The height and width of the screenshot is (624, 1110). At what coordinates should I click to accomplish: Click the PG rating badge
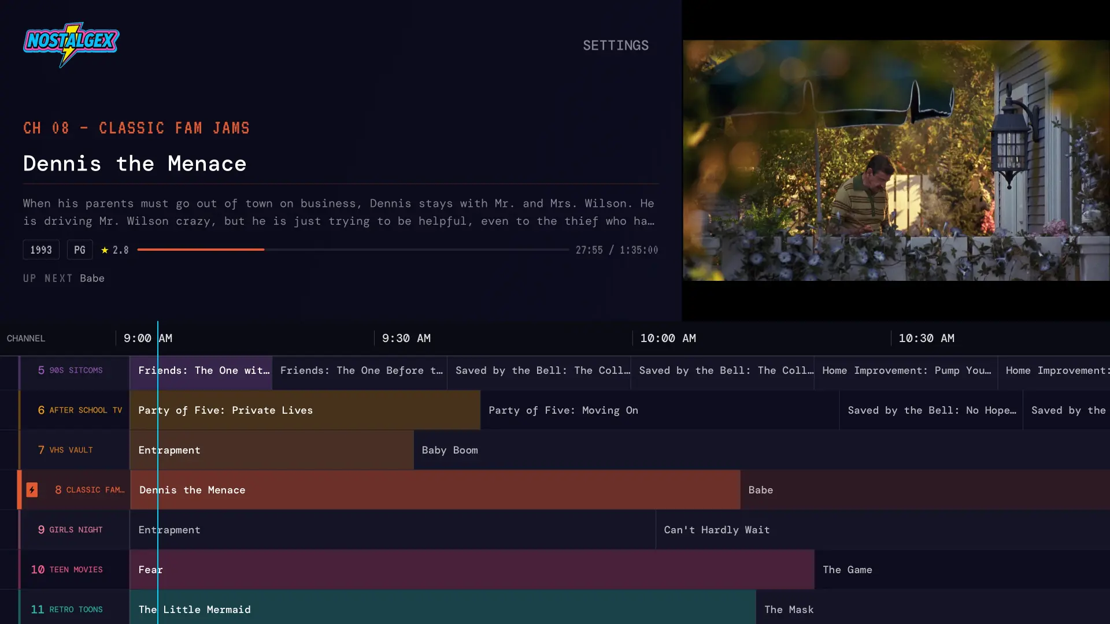80,250
